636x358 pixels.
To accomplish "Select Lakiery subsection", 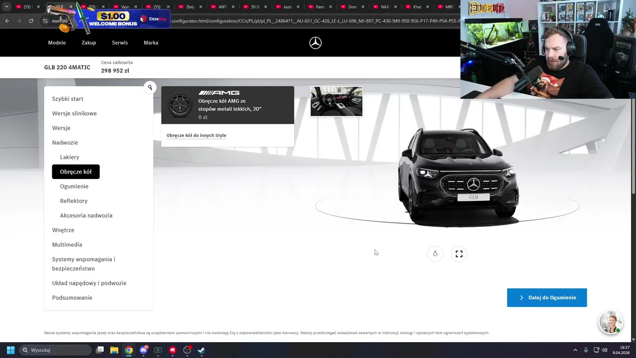I will [70, 157].
